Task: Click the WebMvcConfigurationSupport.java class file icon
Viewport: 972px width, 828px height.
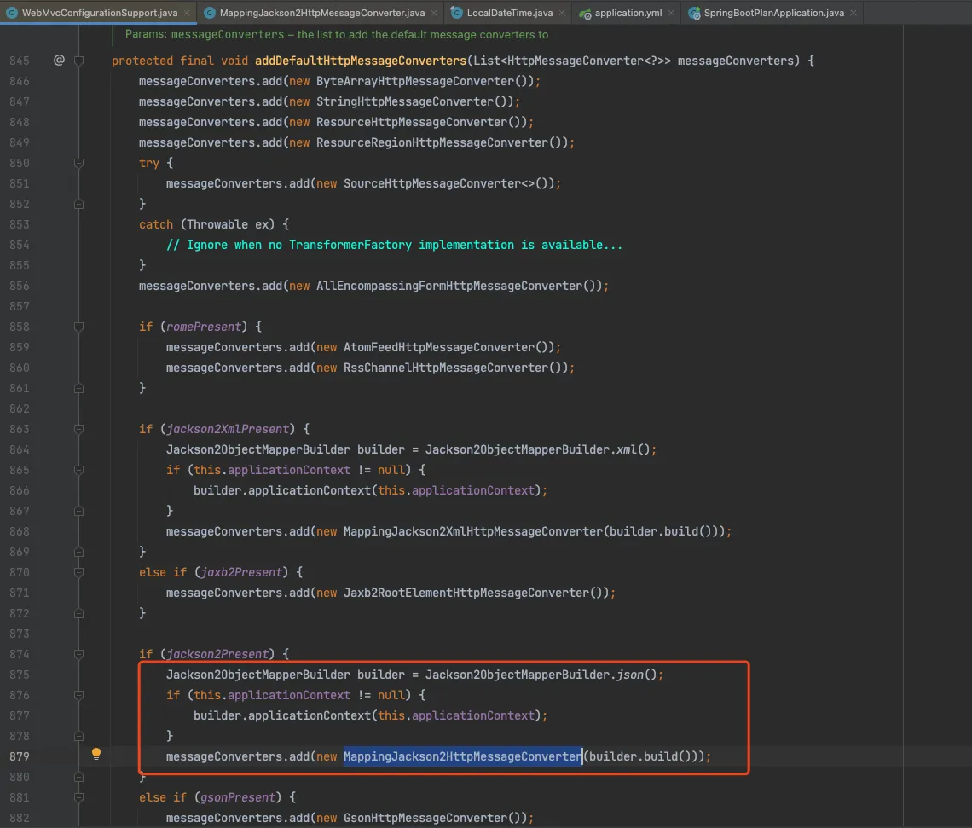Action: pos(13,14)
